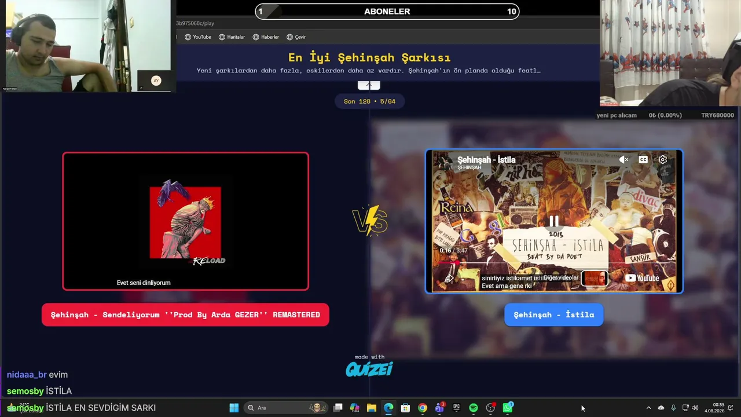
Task: Show Diğer videolar in the player
Action: click(560, 278)
